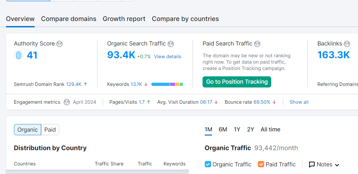Click the Traffic column header

pyautogui.click(x=145, y=164)
